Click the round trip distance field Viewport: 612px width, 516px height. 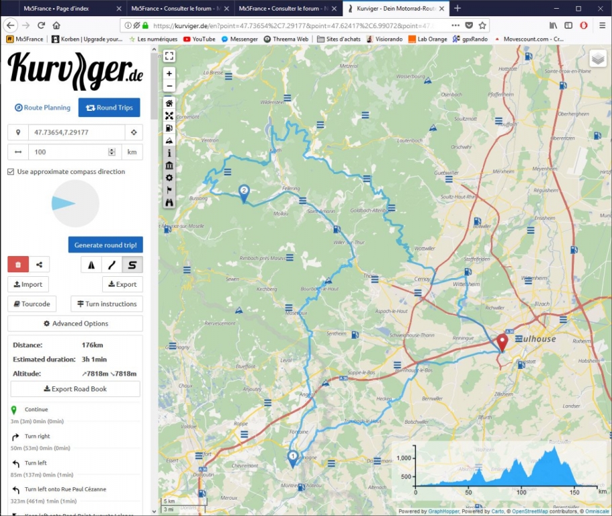point(75,152)
